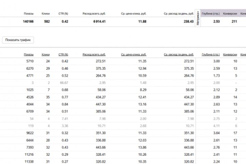Sort by Конверсии column header
The image size is (246, 164).
point(230,54)
